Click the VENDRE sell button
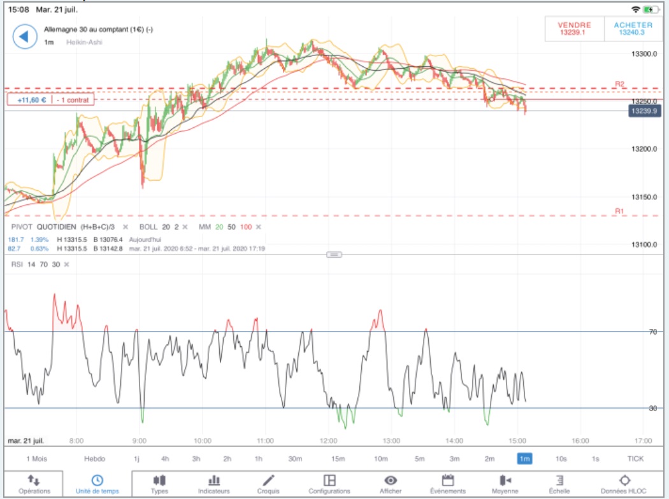The width and height of the screenshot is (669, 499). [x=574, y=29]
